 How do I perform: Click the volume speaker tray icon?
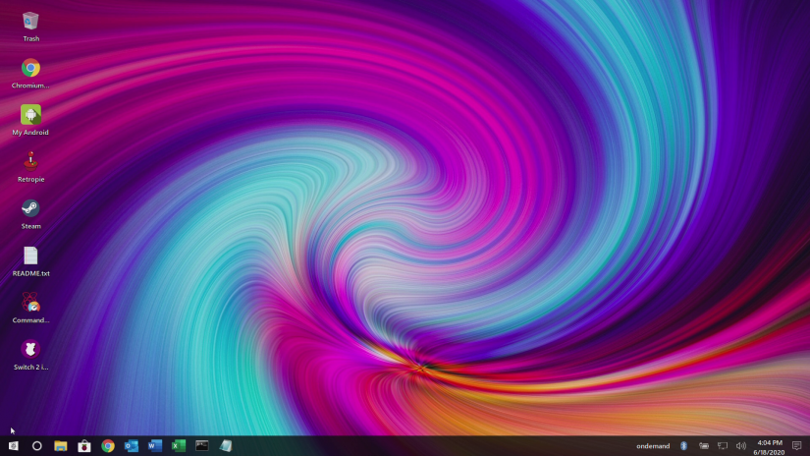(741, 446)
